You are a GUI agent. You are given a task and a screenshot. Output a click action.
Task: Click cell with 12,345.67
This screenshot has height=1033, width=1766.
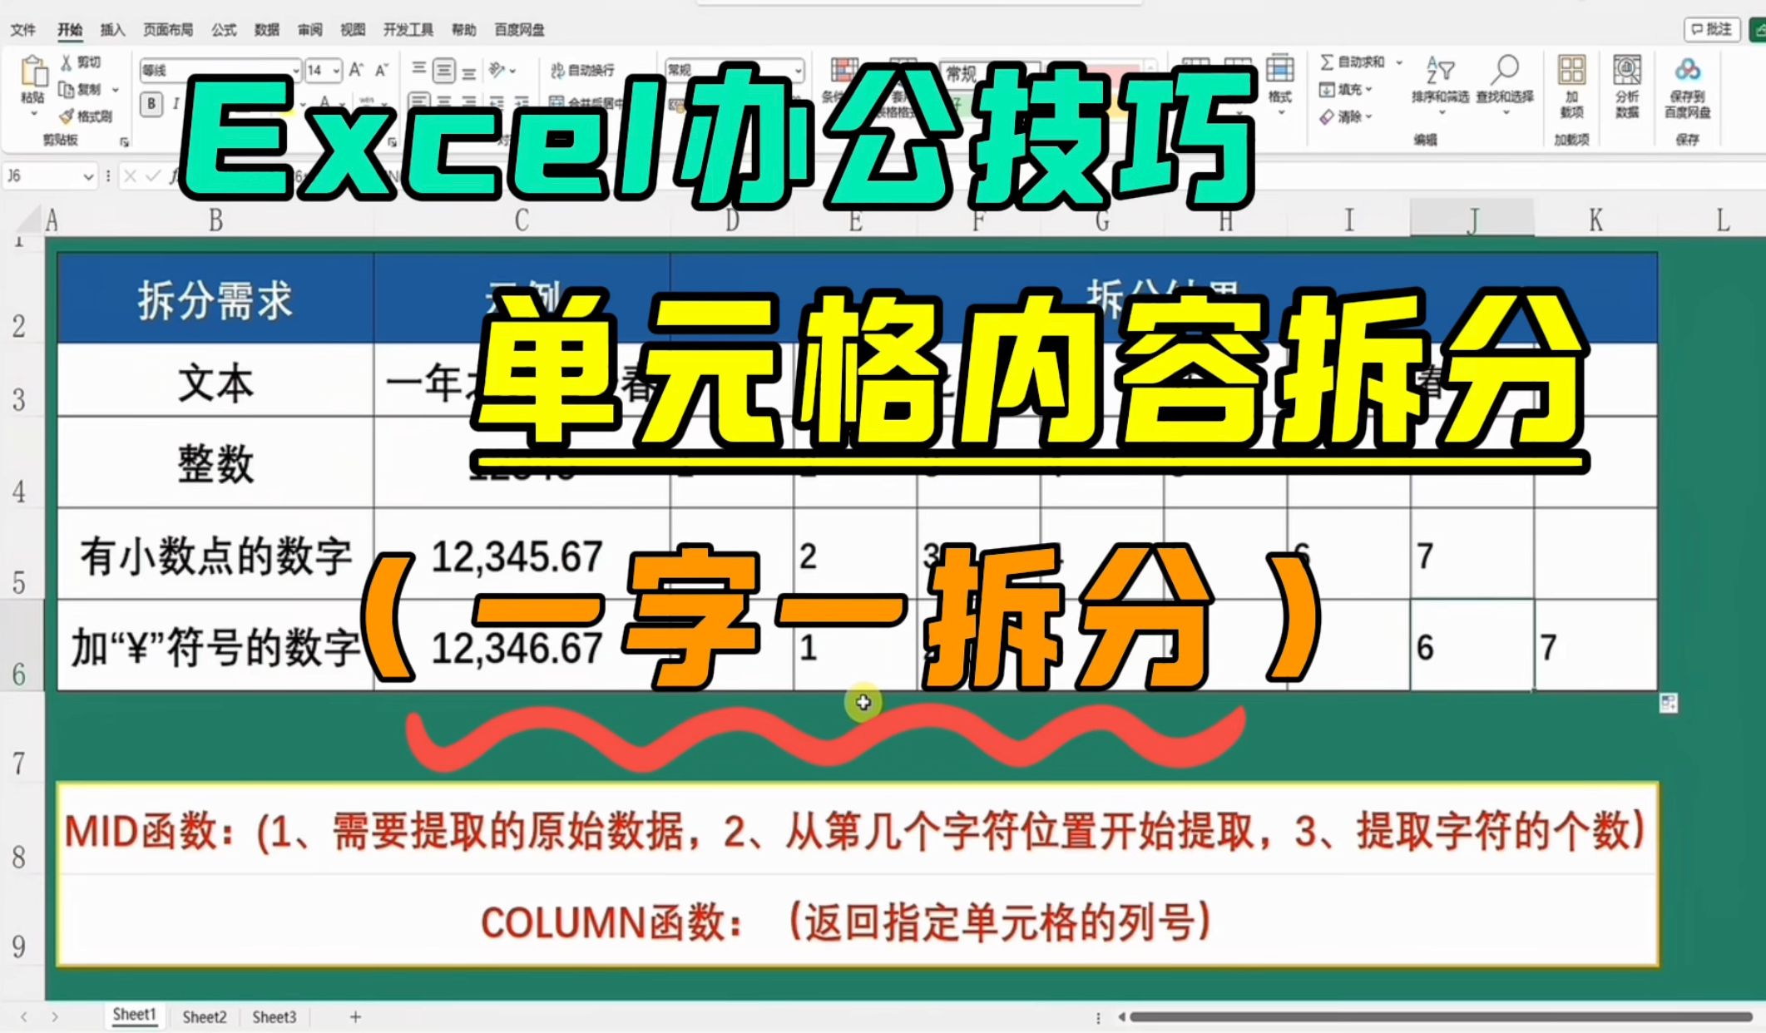522,555
